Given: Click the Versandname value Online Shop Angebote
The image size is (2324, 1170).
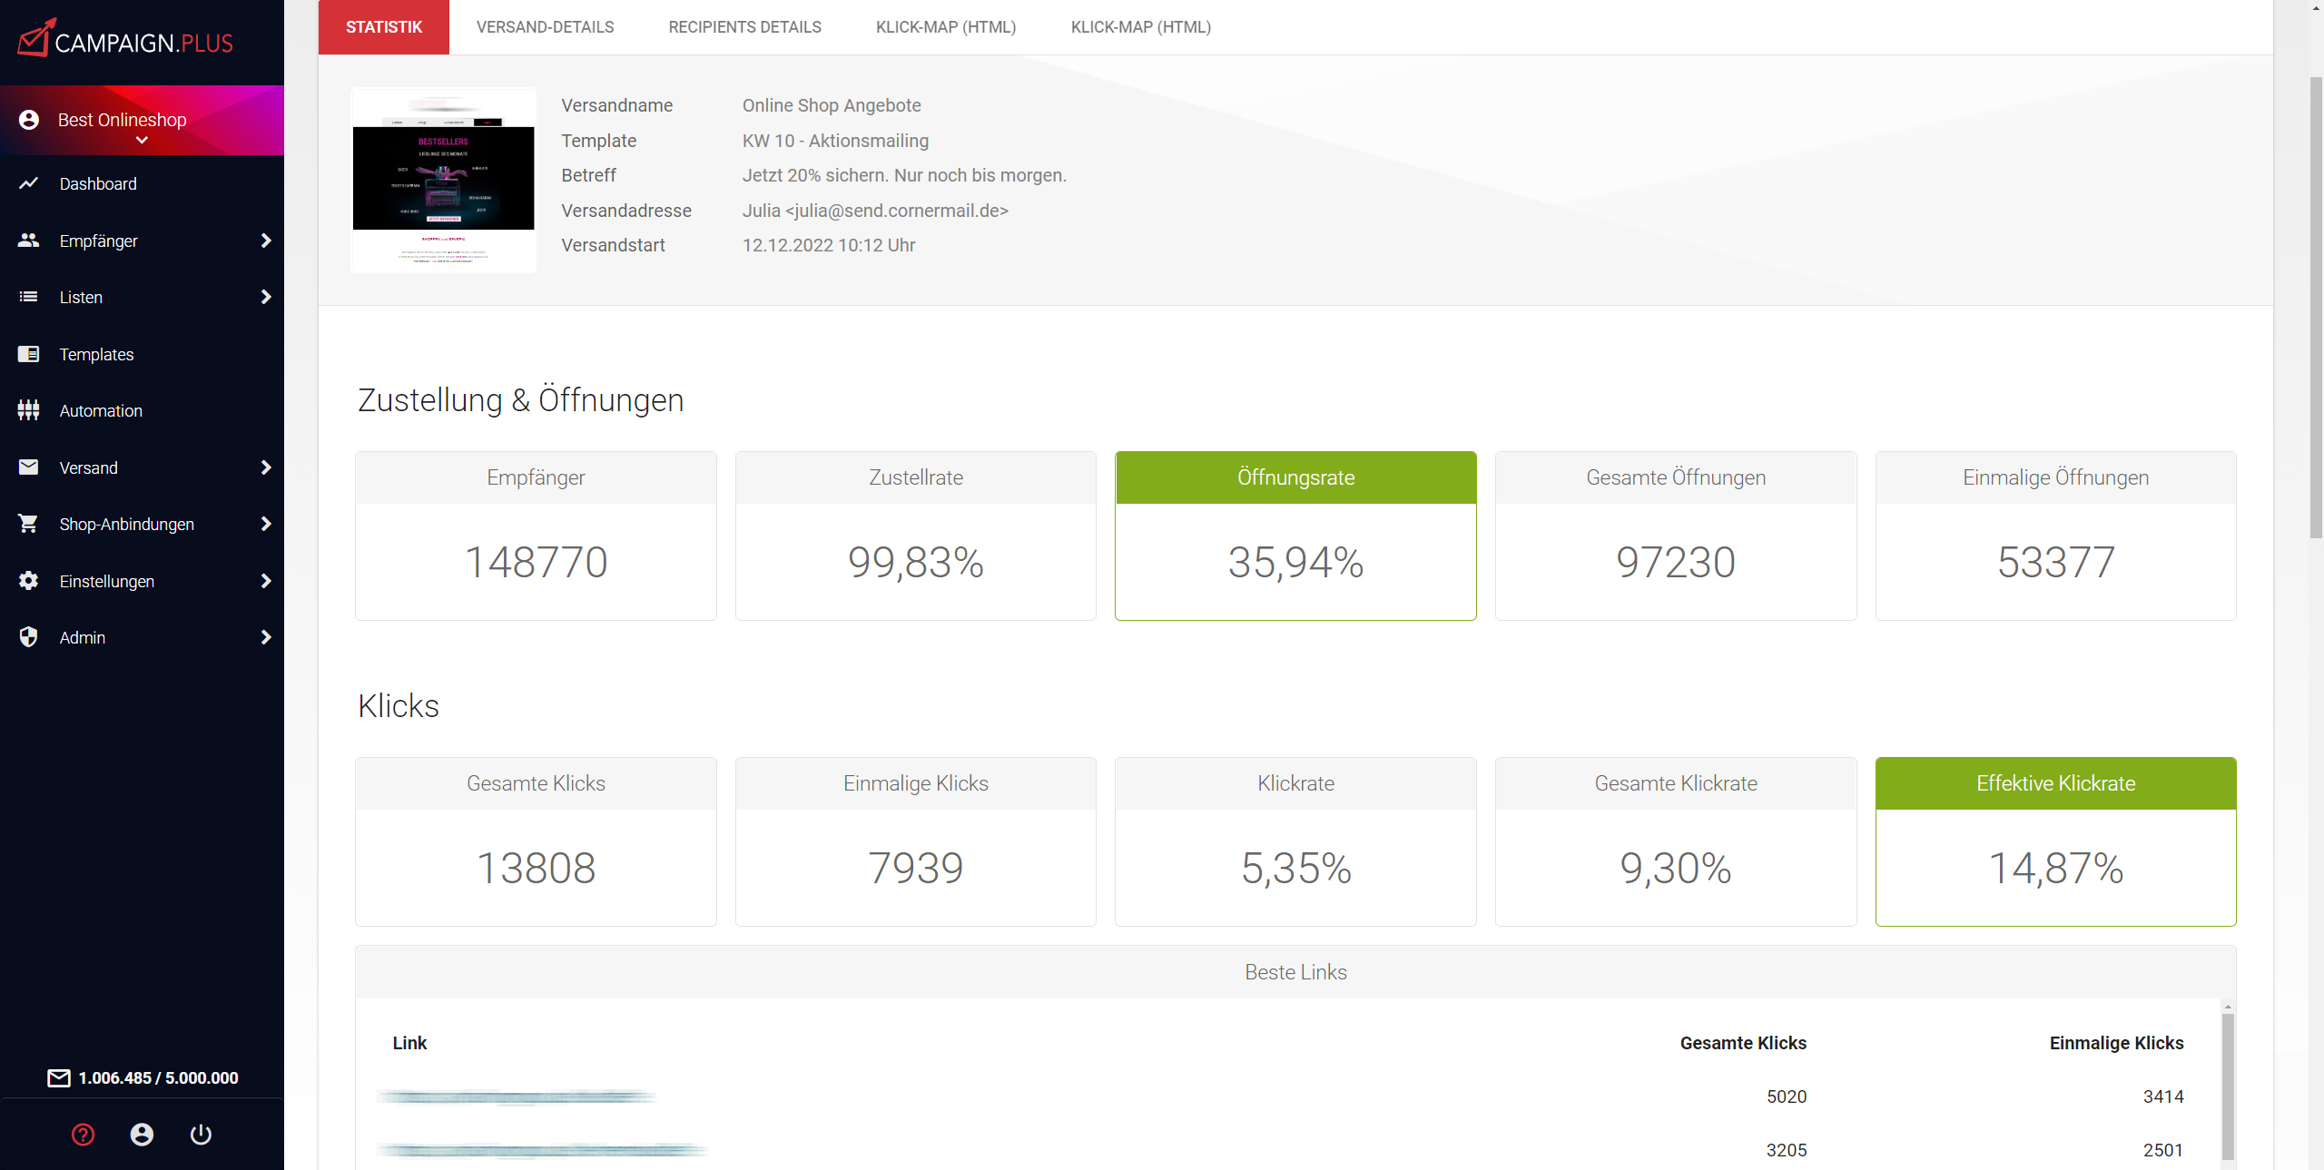Looking at the screenshot, I should pyautogui.click(x=832, y=105).
